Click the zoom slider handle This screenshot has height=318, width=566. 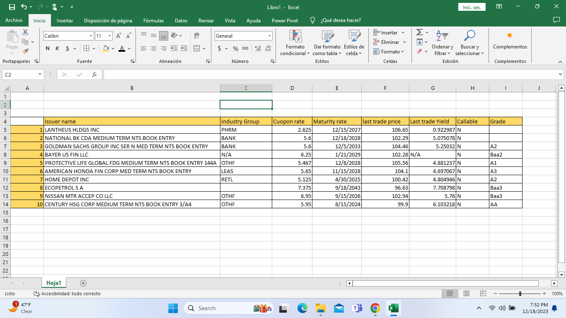520,294
